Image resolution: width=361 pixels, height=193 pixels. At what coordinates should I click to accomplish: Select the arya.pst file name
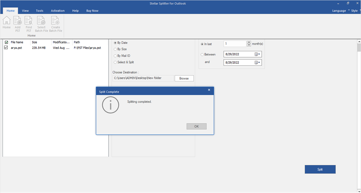[16, 48]
